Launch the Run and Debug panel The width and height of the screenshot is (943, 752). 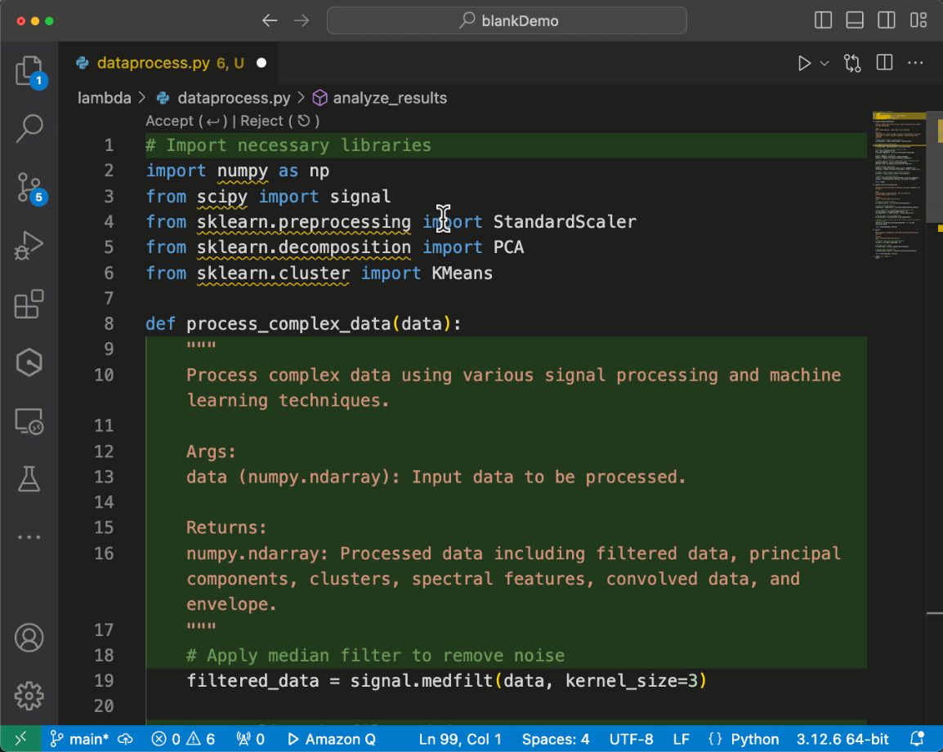pyautogui.click(x=29, y=245)
